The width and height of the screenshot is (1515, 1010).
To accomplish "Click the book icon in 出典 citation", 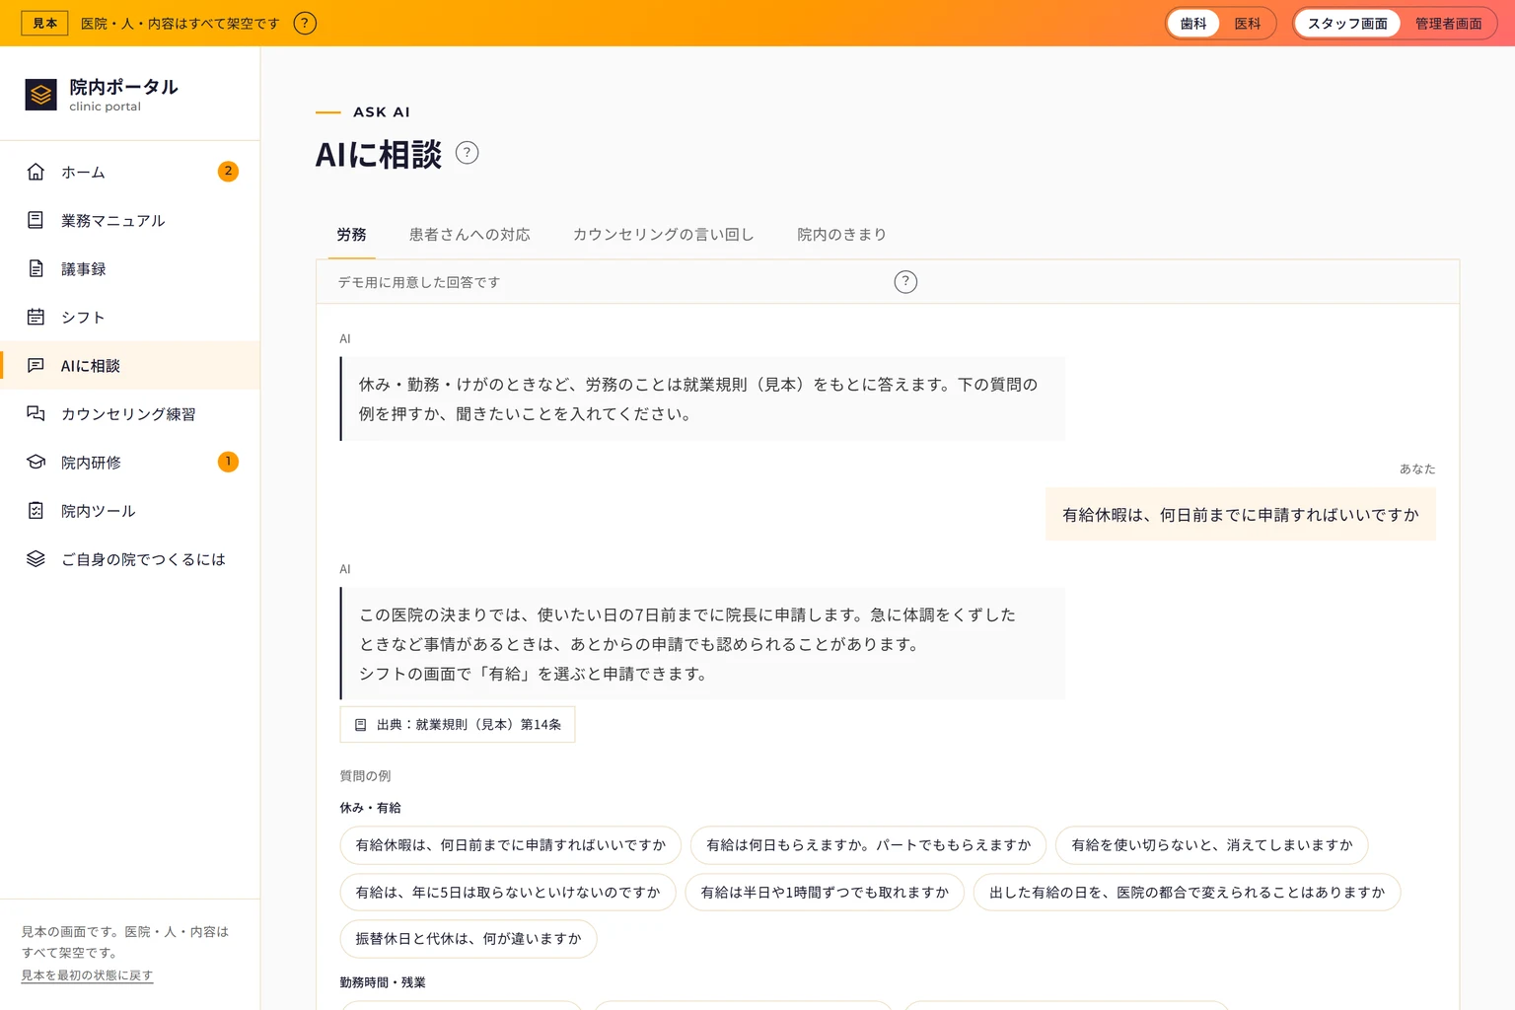I will tap(360, 725).
